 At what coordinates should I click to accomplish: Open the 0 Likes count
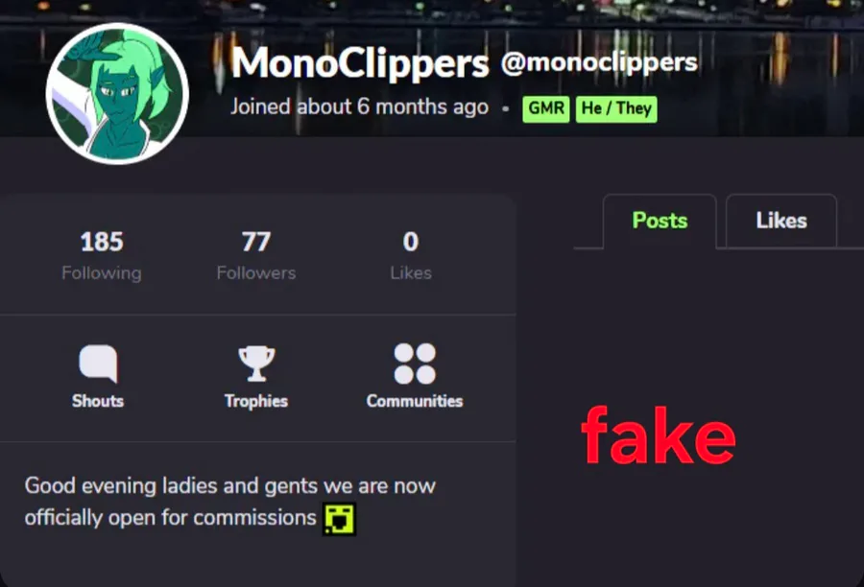(411, 256)
